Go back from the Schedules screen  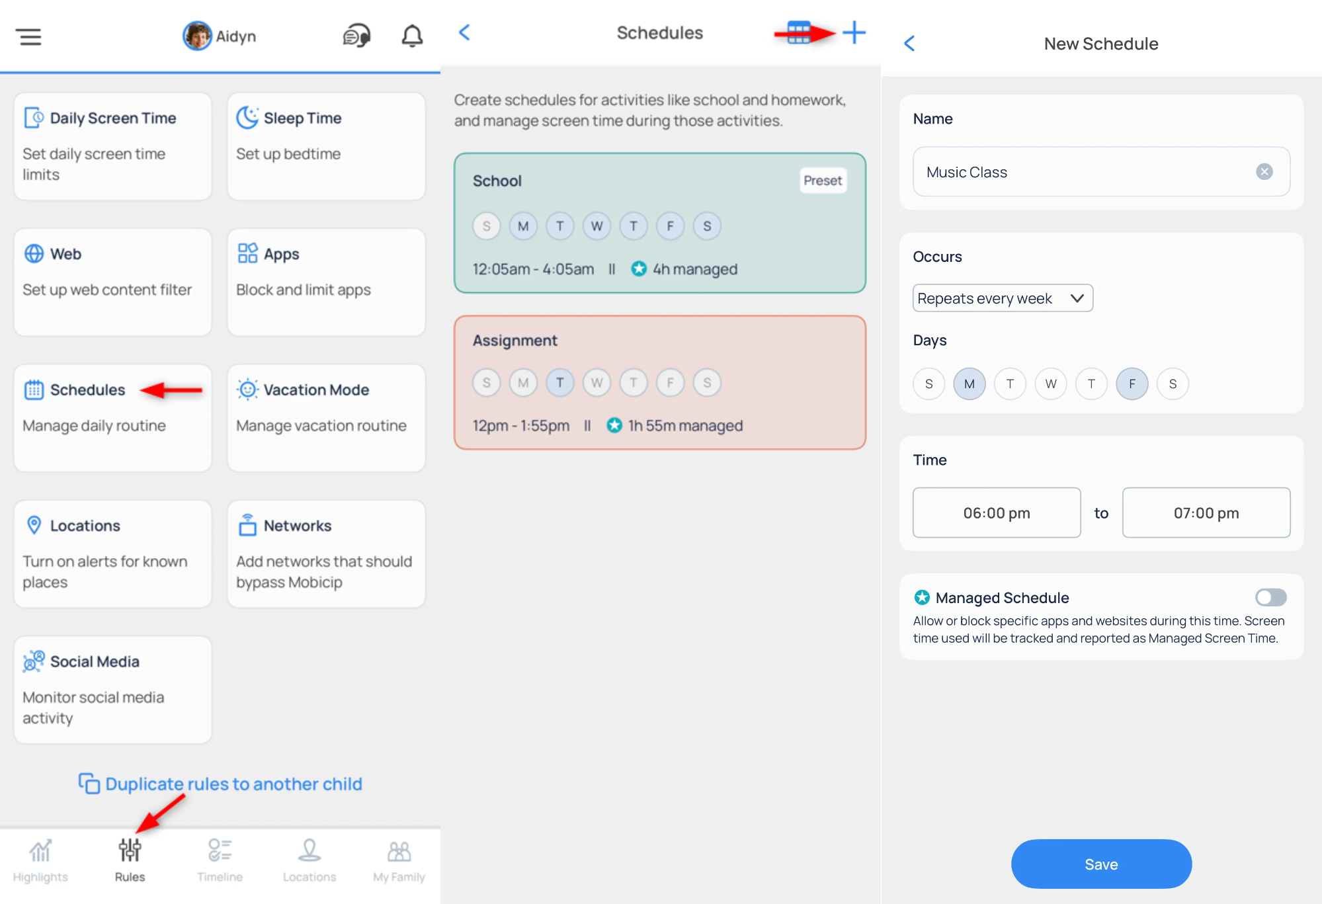(x=464, y=32)
